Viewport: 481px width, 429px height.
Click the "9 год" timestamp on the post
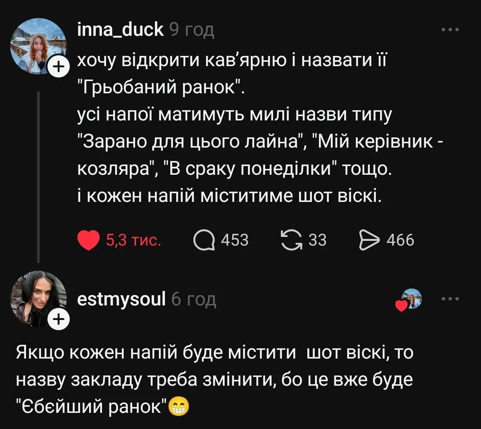click(x=192, y=30)
